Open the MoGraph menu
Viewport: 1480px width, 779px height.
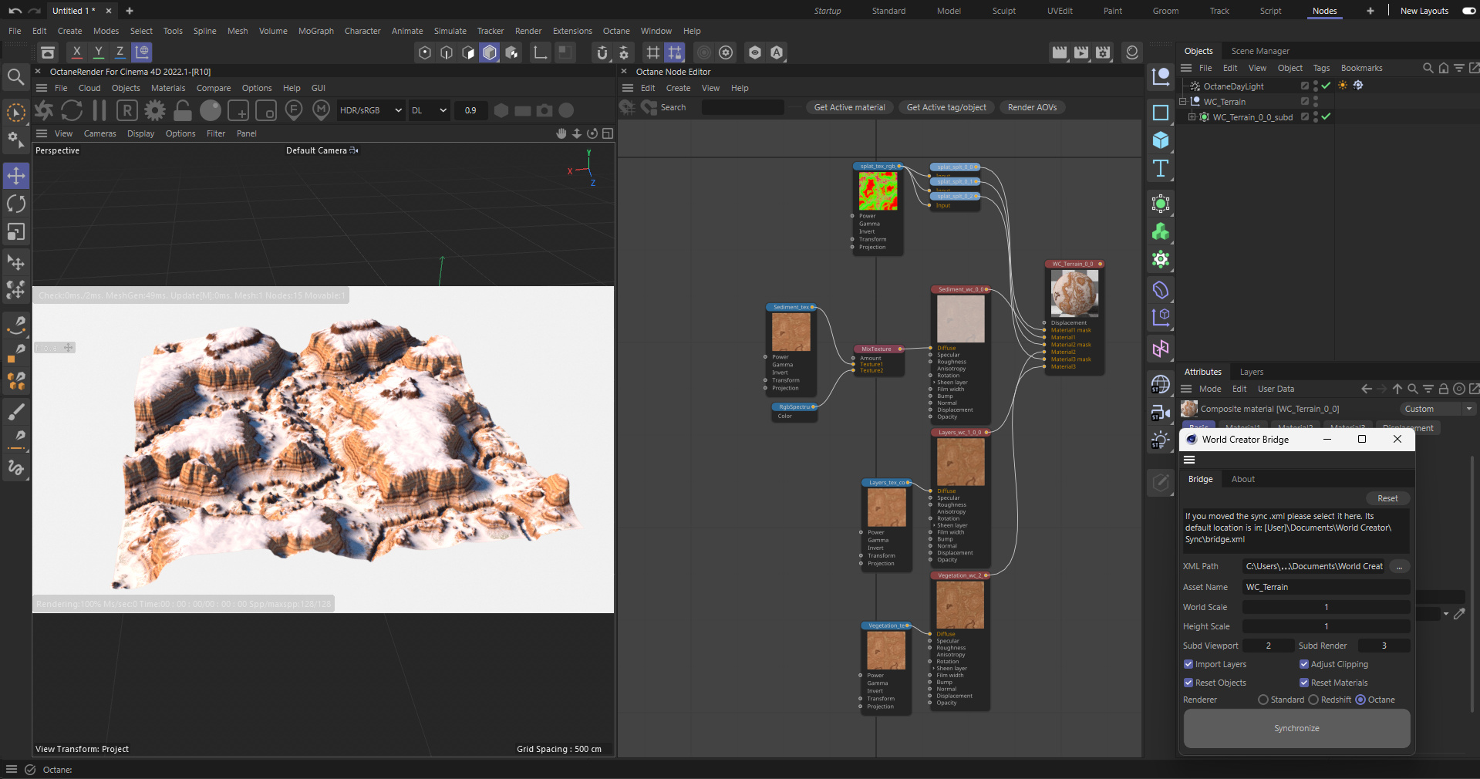tap(315, 31)
